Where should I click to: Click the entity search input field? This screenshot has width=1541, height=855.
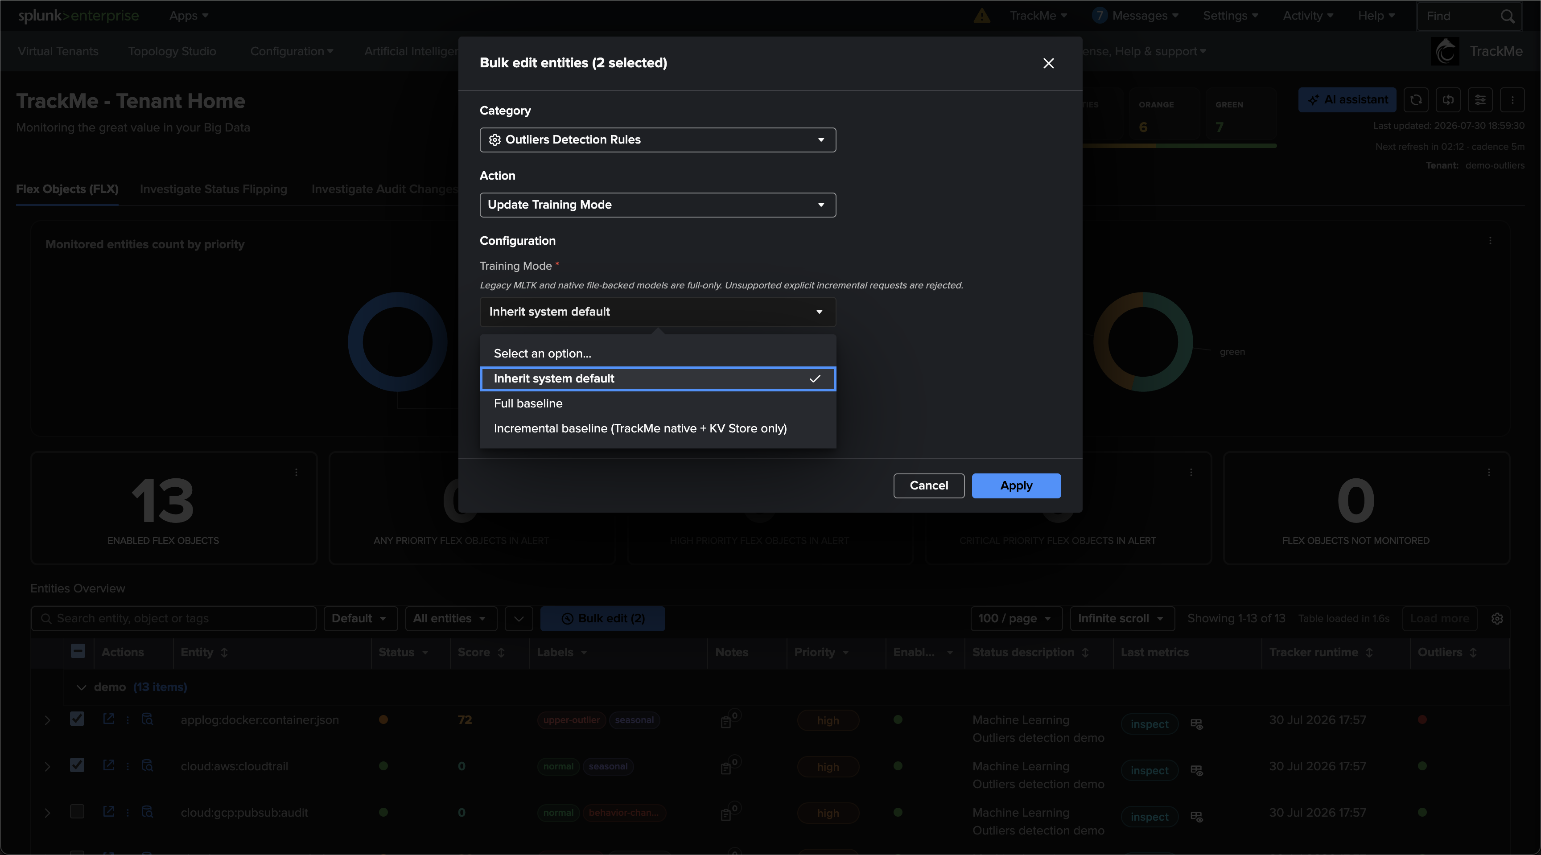coord(173,619)
